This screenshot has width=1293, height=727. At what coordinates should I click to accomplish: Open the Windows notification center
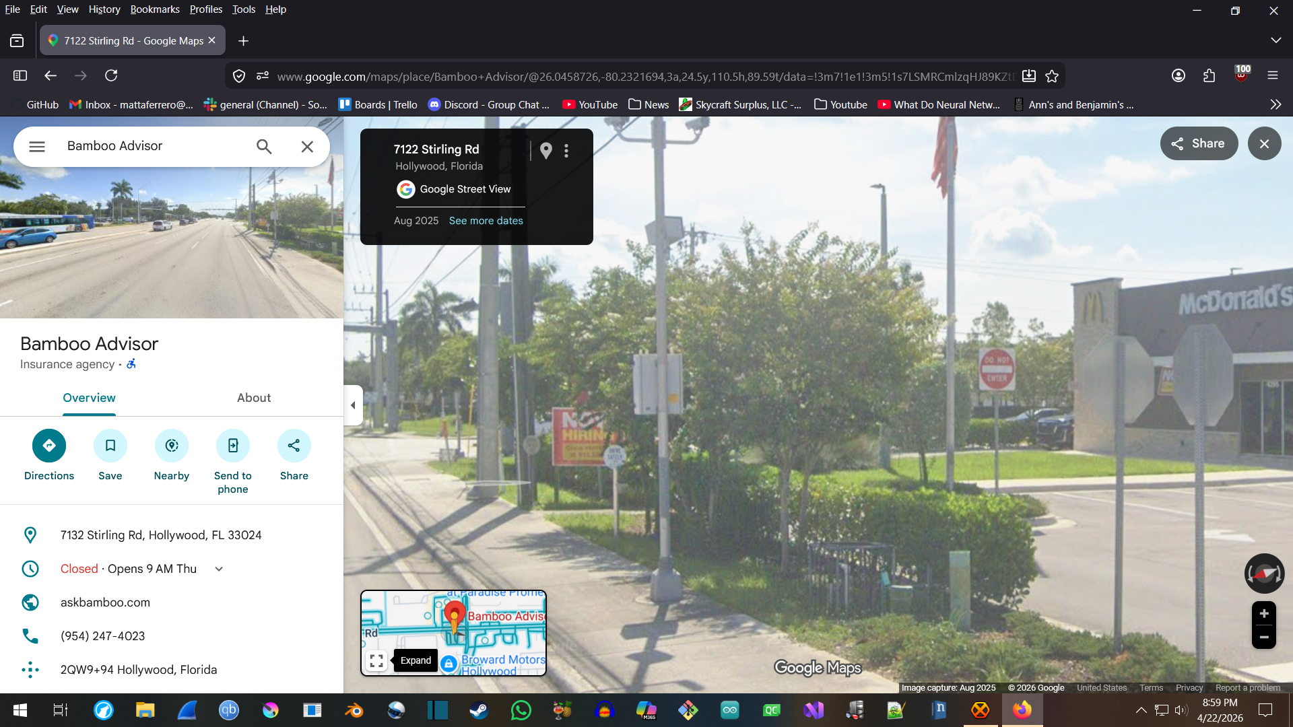pyautogui.click(x=1265, y=710)
